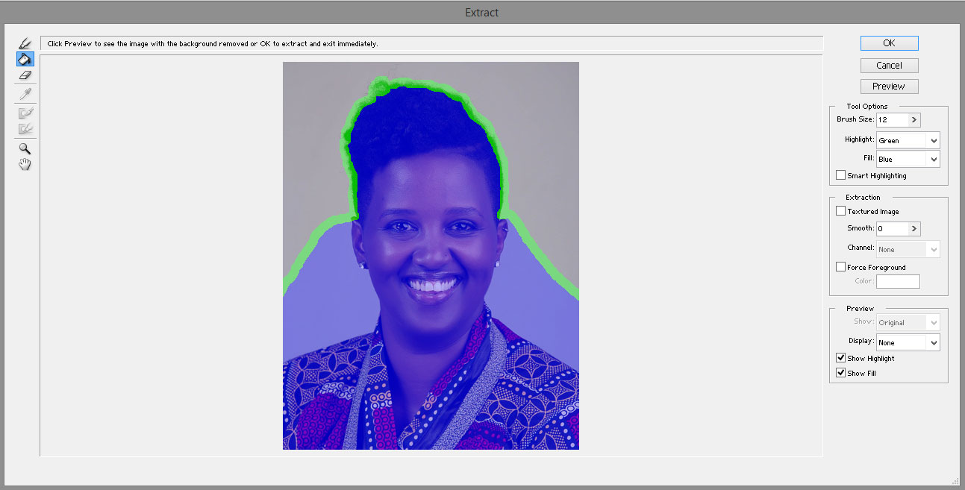The width and height of the screenshot is (965, 490).
Task: Enable Force Foreground checkbox
Action: 841,267
